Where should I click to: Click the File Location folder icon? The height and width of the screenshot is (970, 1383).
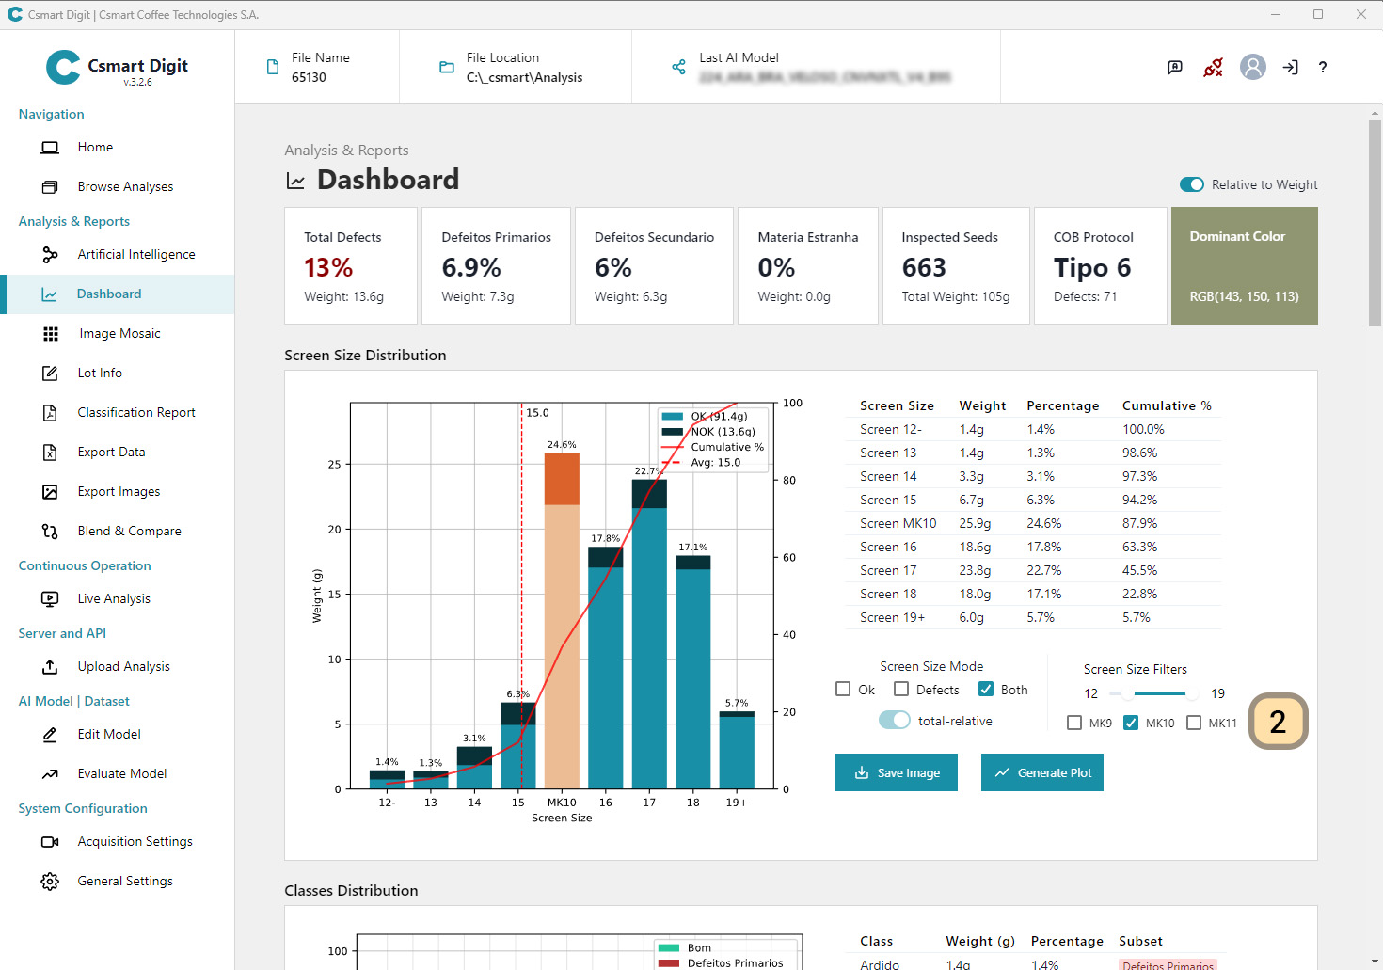point(447,67)
